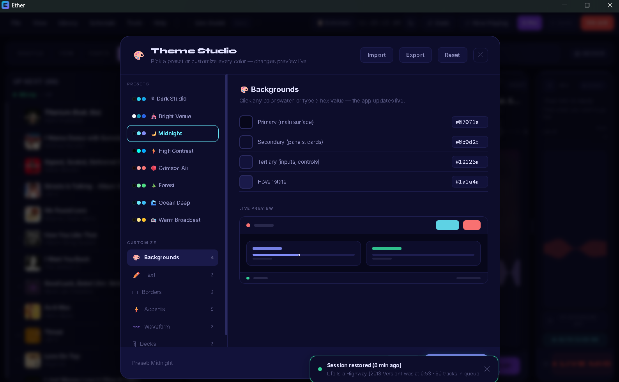This screenshot has height=382, width=619.
Task: Click the Tertiary inputs color swatch
Action: (x=246, y=162)
